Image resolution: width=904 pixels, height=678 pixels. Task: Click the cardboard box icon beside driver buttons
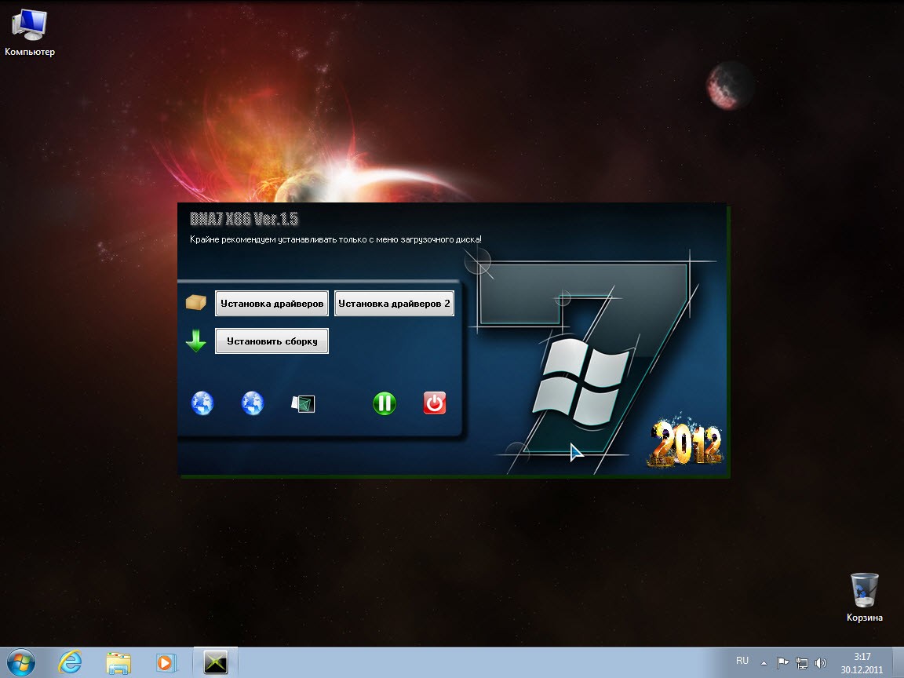click(196, 302)
